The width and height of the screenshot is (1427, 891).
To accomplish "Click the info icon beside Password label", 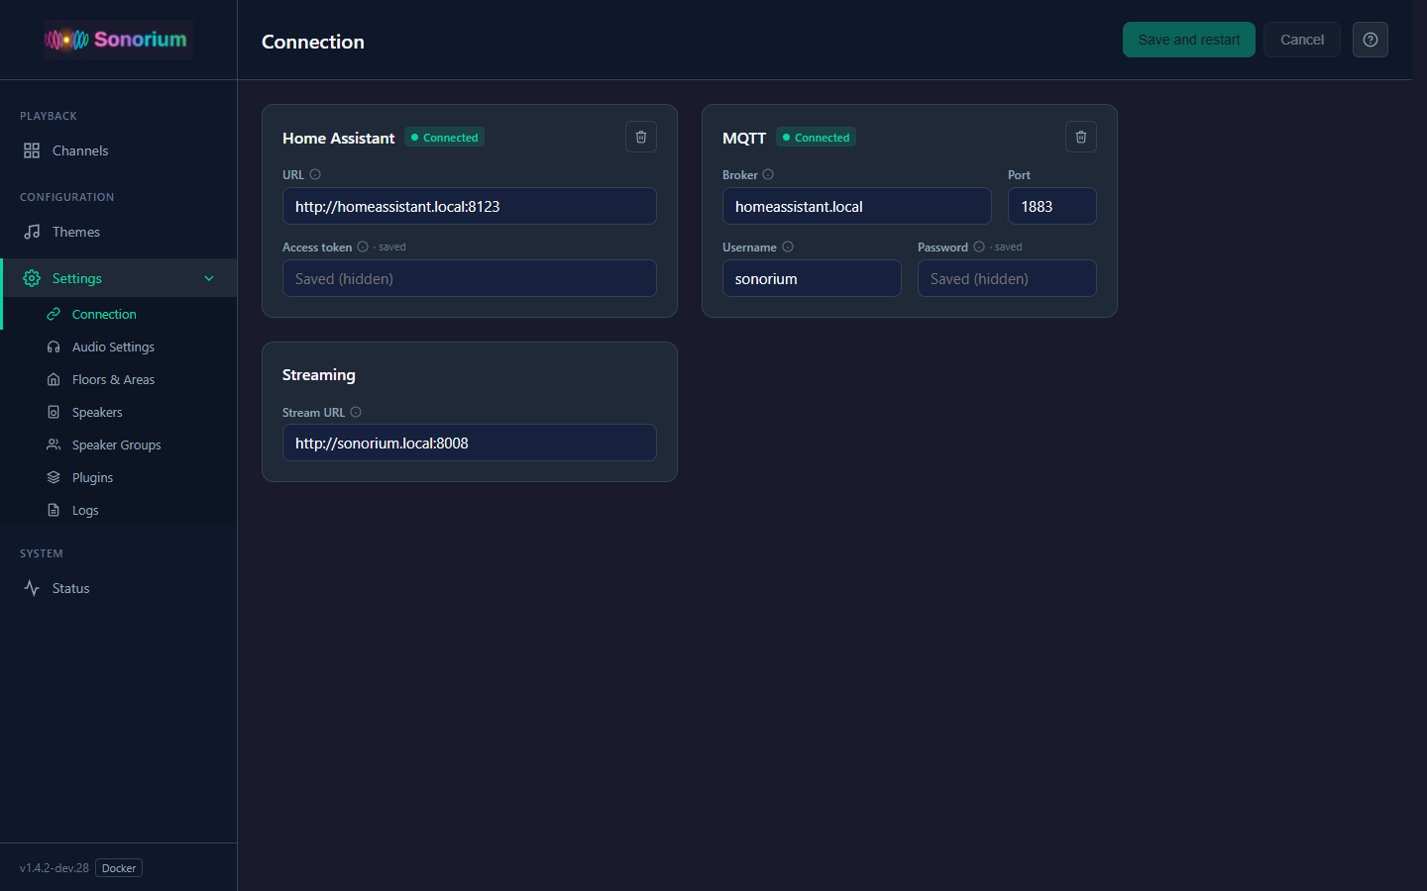I will tap(979, 247).
